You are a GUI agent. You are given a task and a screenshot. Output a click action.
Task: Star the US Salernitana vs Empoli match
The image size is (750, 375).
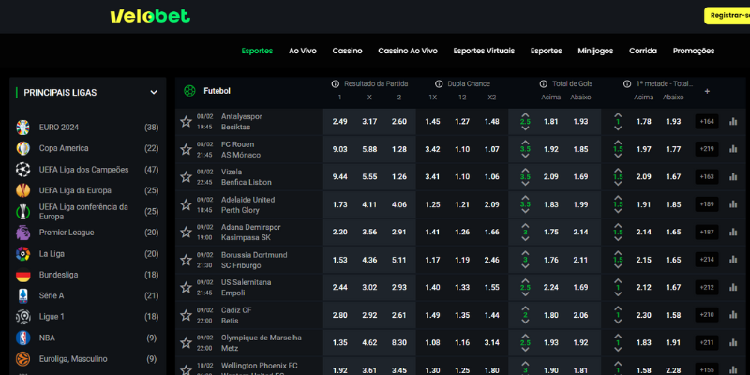(186, 288)
